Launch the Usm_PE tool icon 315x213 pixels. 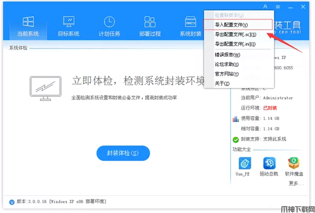(x=245, y=163)
